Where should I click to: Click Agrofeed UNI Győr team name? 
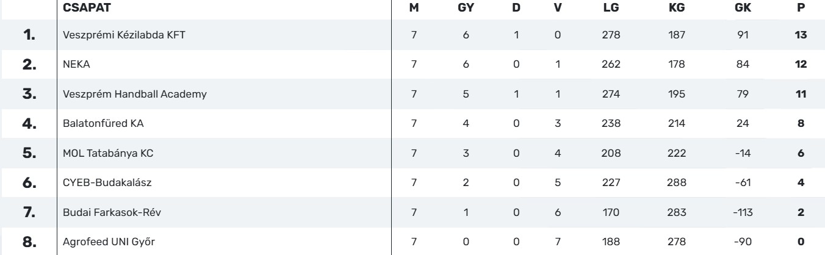coord(101,241)
